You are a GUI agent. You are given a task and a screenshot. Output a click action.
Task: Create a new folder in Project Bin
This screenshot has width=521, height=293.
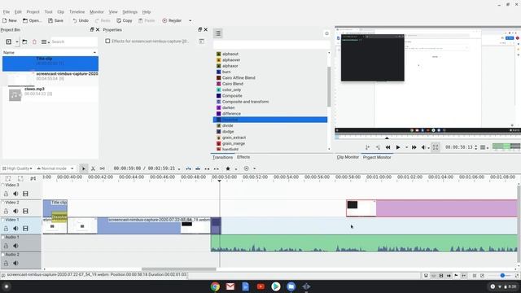[x=24, y=42]
